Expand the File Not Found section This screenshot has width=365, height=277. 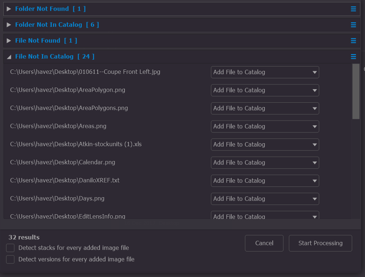click(9, 41)
